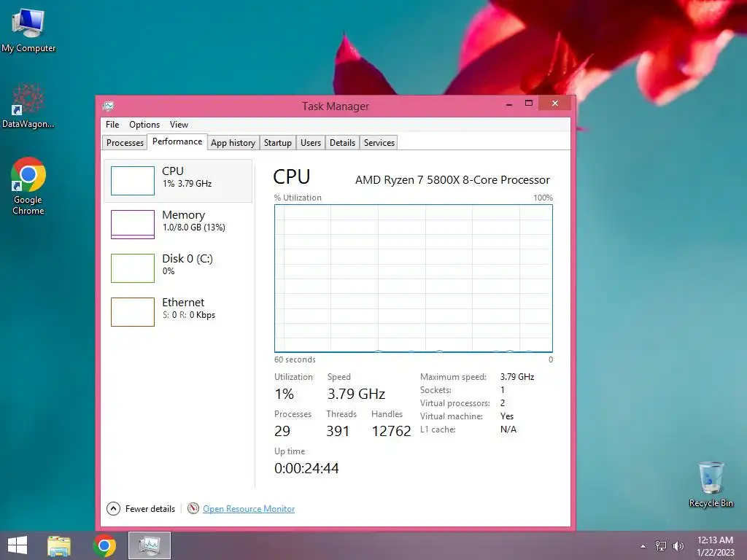The image size is (747, 560).
Task: Open My Computer desktop icon
Action: [28, 31]
